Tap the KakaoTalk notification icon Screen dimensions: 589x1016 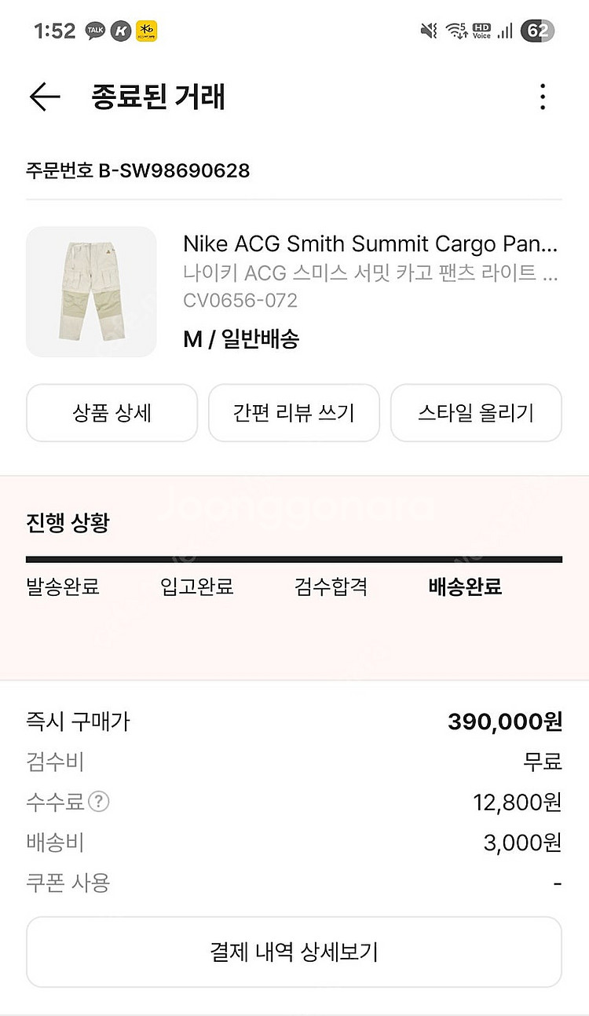coord(95,31)
